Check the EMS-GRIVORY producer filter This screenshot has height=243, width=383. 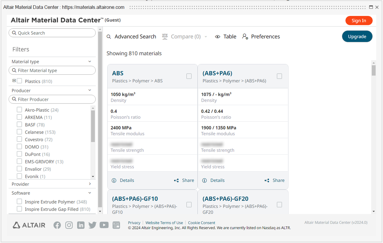[x=19, y=161]
